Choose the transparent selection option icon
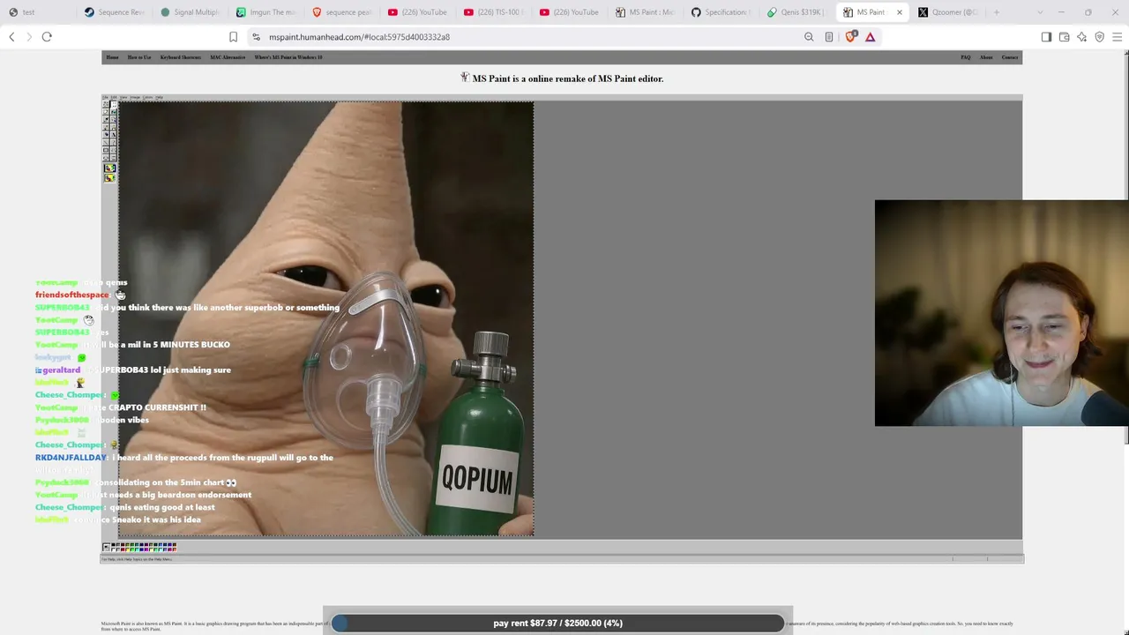1129x635 pixels. pyautogui.click(x=109, y=178)
